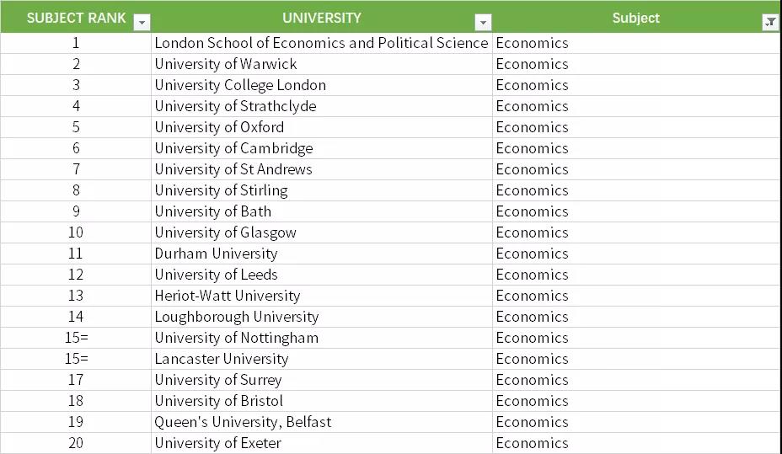
Task: Click the active Subject filter icon
Action: pyautogui.click(x=770, y=23)
